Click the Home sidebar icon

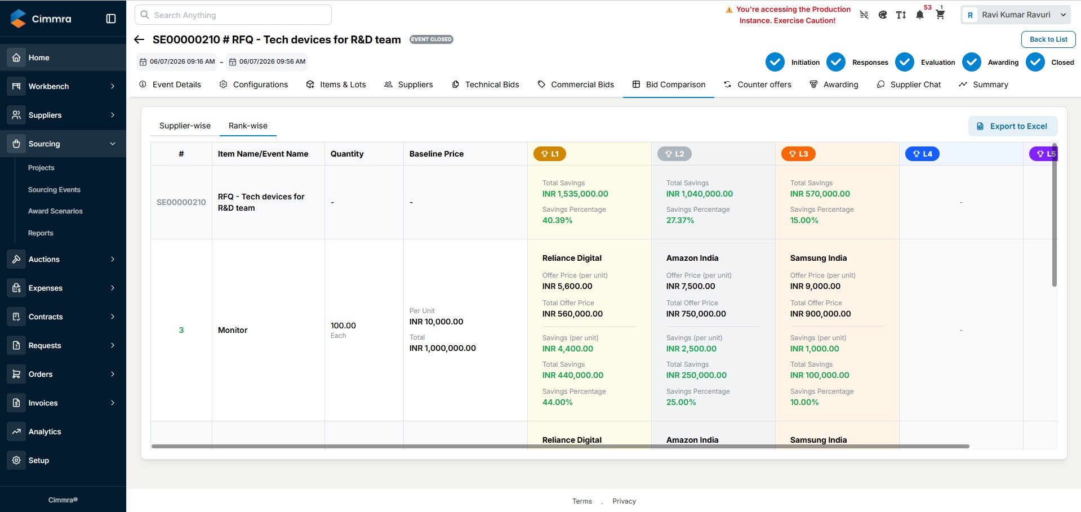coord(16,57)
